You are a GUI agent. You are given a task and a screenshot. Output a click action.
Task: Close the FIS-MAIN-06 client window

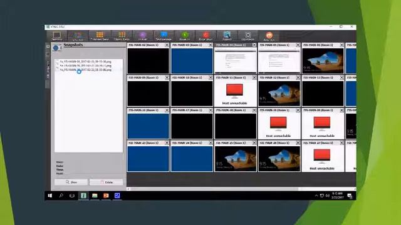coord(341,45)
